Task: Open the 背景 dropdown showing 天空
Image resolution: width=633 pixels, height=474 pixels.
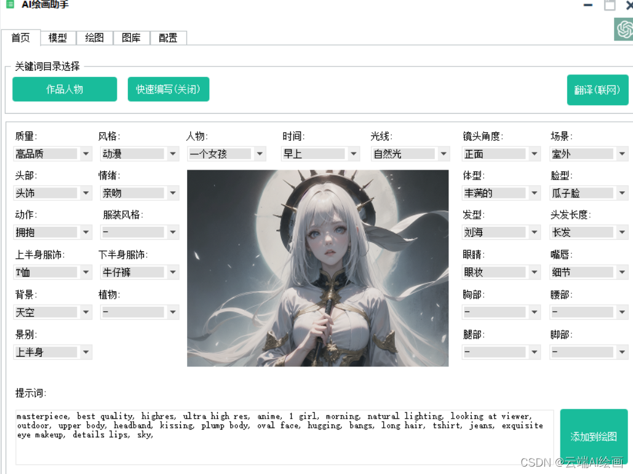Action: (53, 312)
